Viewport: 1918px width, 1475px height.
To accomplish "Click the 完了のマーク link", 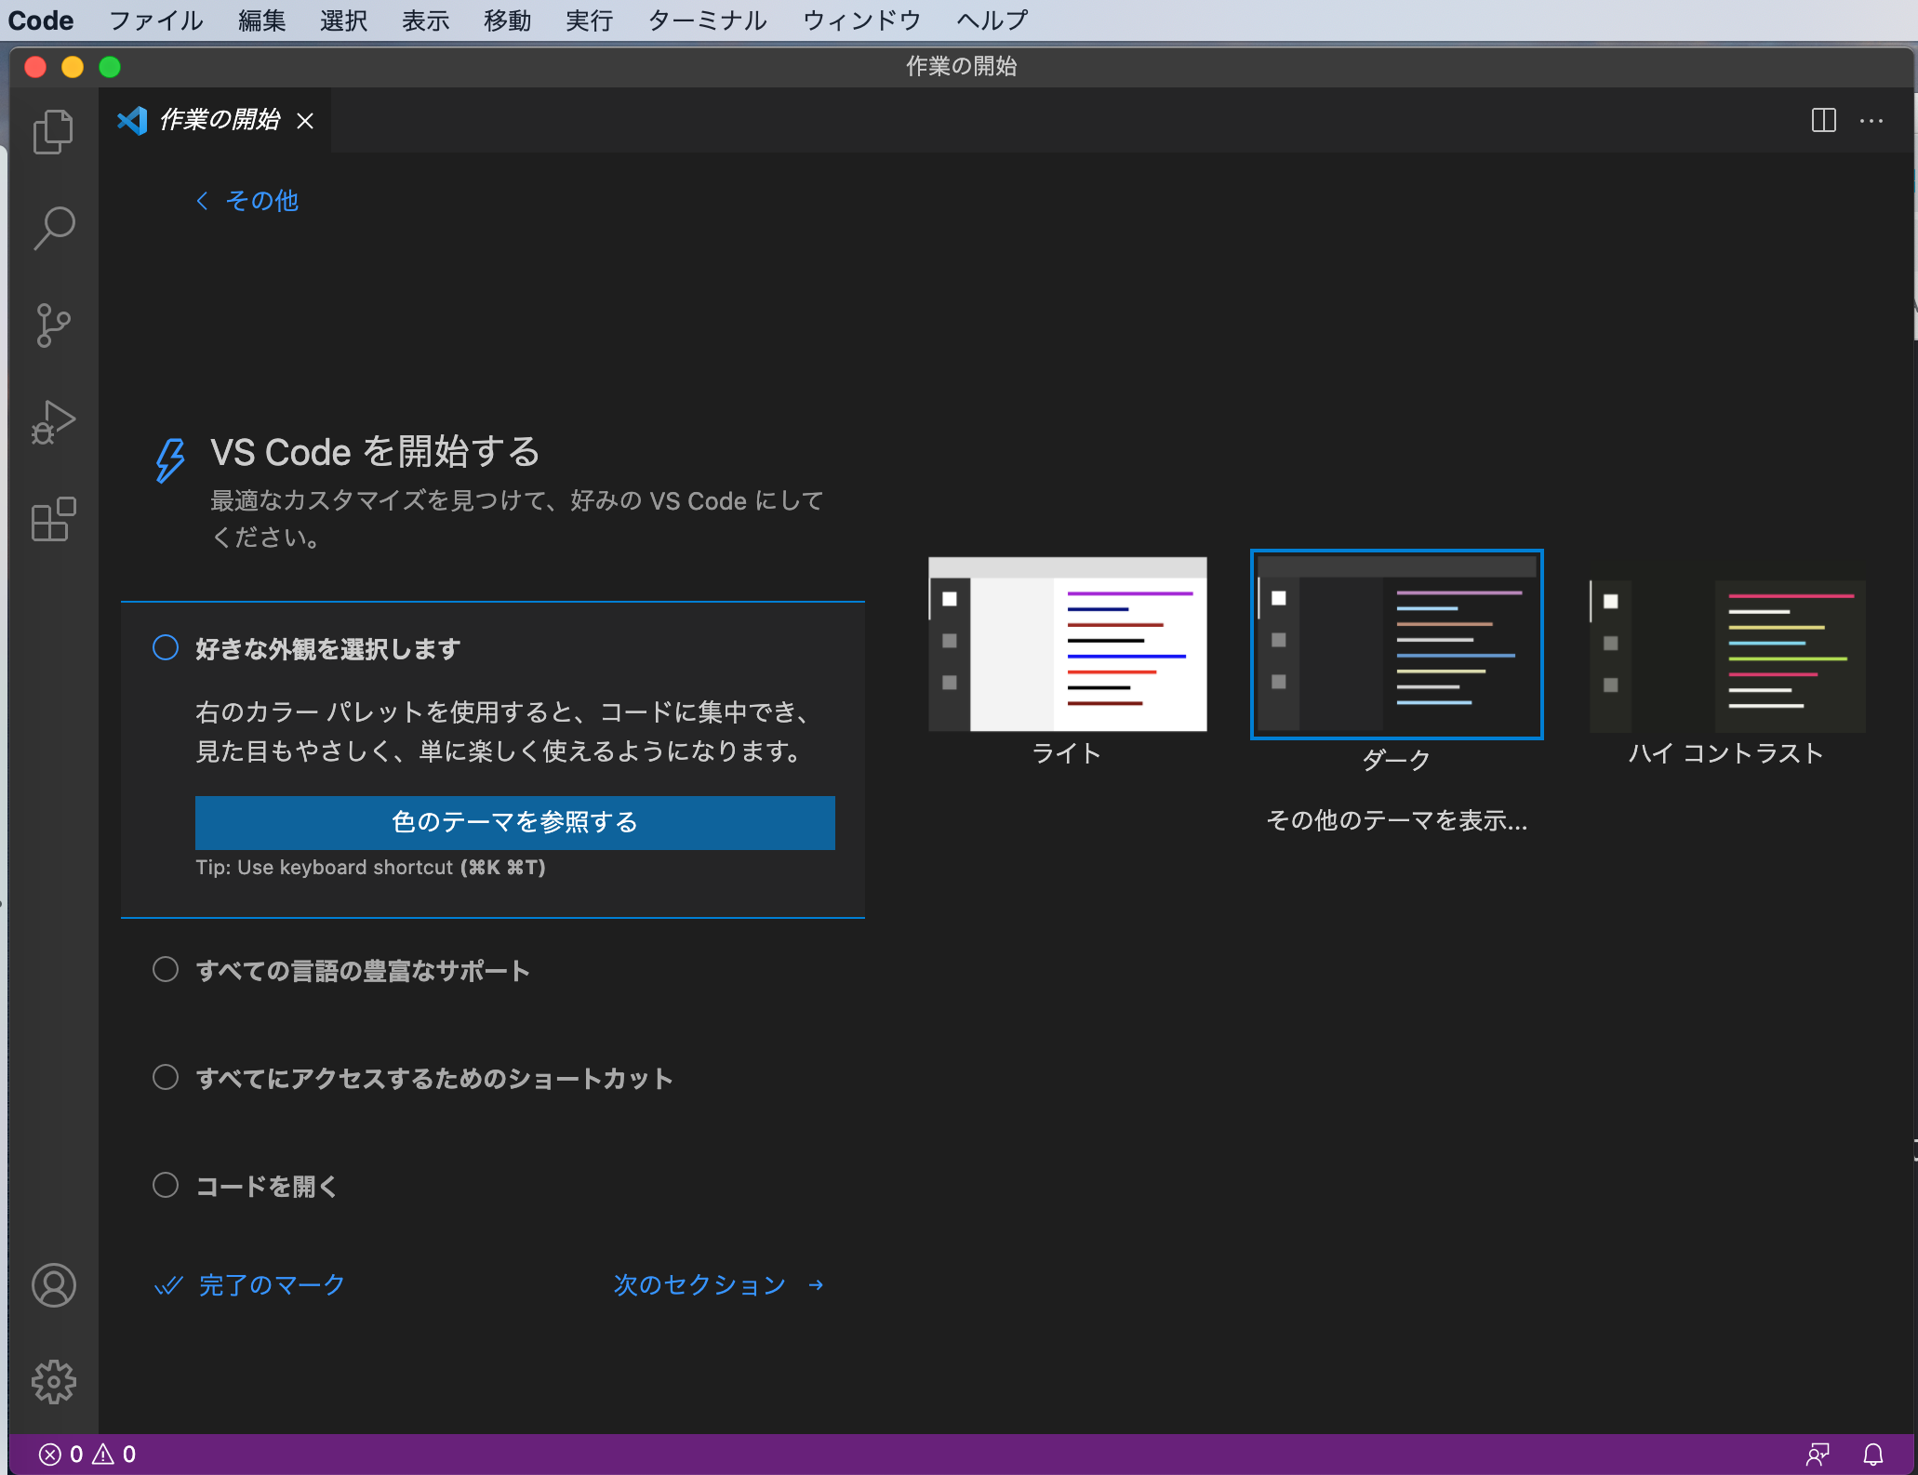I will [x=249, y=1284].
